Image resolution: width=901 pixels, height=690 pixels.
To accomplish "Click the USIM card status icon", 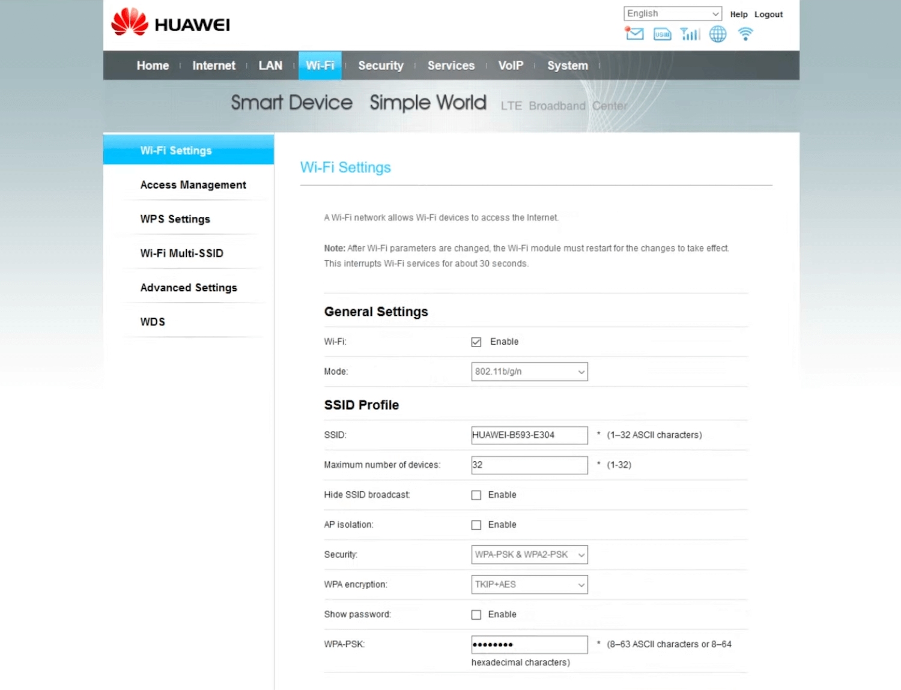I will point(662,34).
